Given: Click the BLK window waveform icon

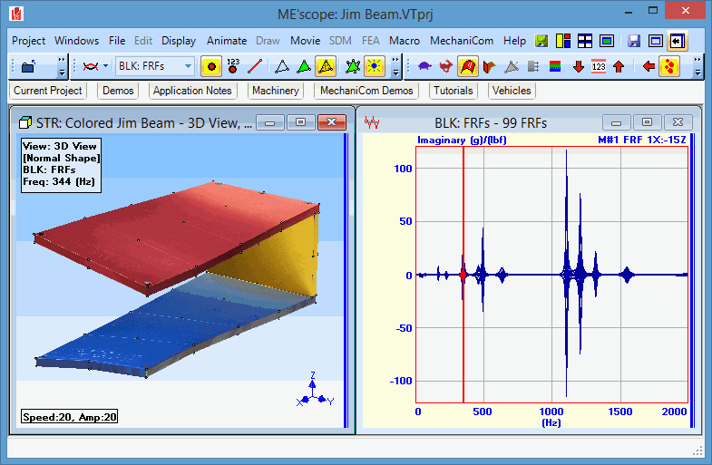Looking at the screenshot, I should coord(372,122).
